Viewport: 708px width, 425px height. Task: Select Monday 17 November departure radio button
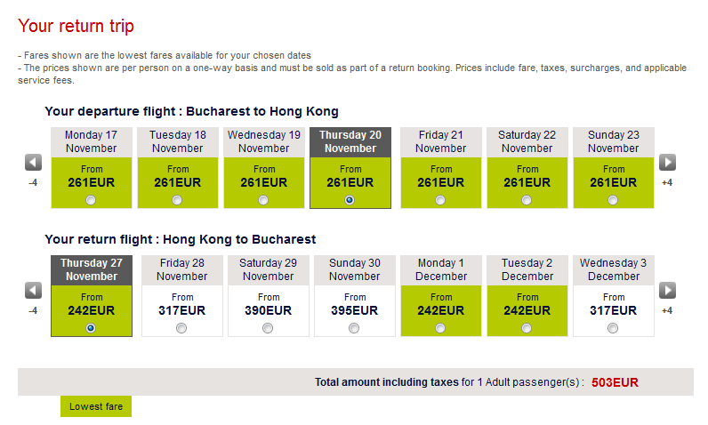[x=93, y=200]
